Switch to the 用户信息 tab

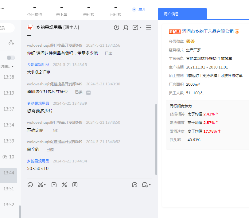click(171, 14)
